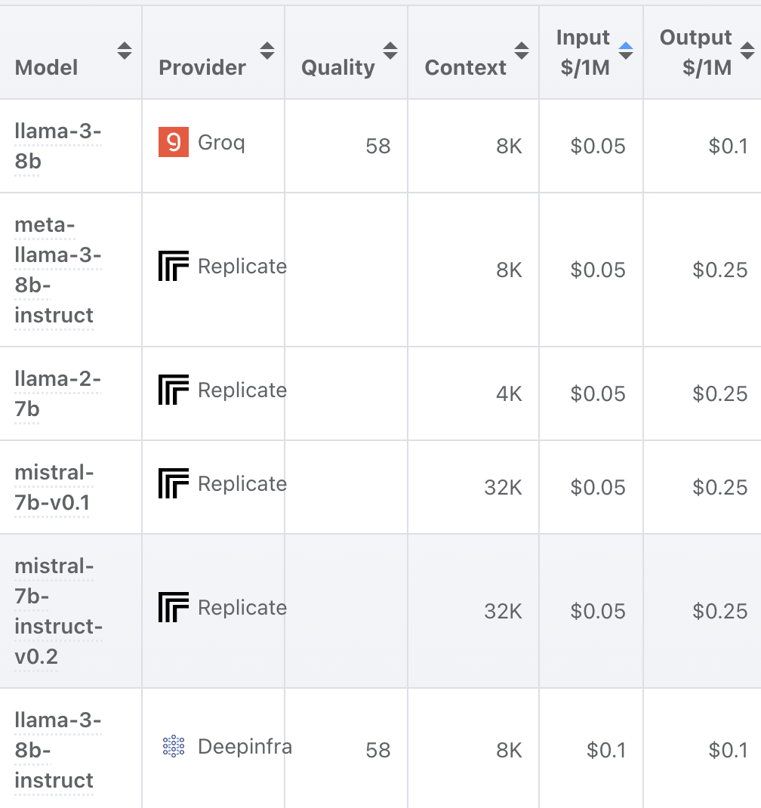Click the Groq provider logo
761x808 pixels.
point(174,142)
